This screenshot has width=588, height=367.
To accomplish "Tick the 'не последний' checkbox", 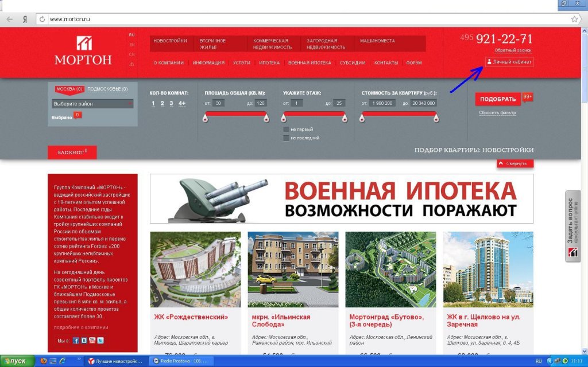I will (x=286, y=138).
